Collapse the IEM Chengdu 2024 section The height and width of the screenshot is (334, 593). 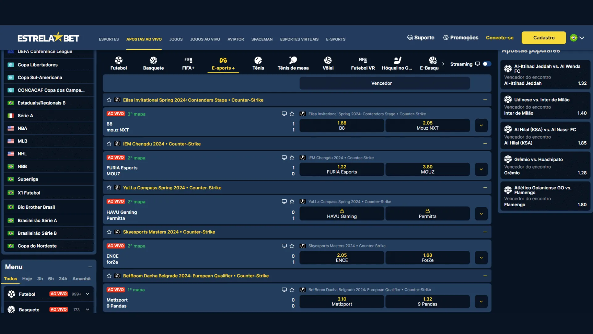(485, 144)
